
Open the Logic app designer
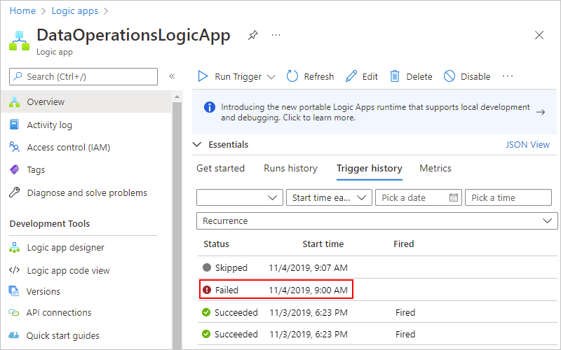(x=65, y=247)
